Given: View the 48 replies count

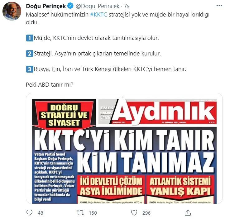Looking at the screenshot, I should tap(41, 213).
